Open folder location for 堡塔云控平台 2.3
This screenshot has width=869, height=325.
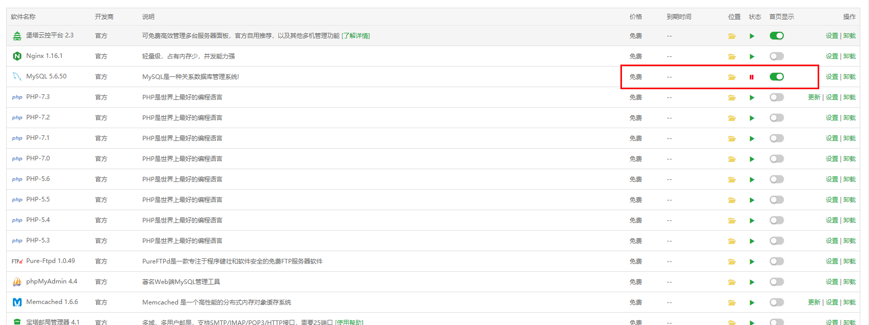coord(732,36)
